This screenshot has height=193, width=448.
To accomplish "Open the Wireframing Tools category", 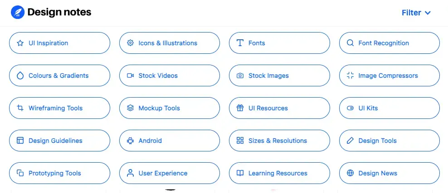I will [59, 108].
